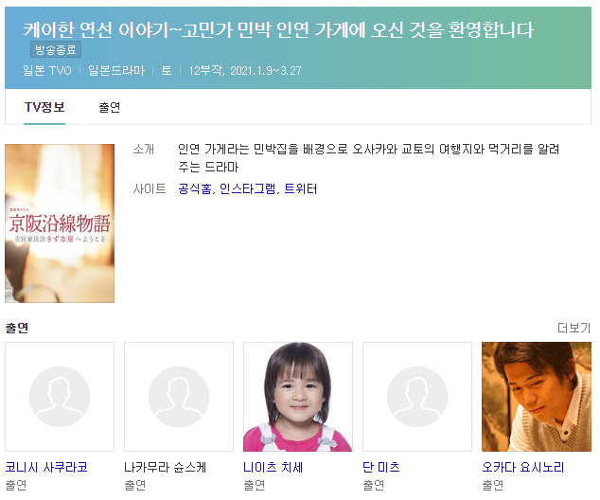Expand cast list with 더보기

tap(574, 328)
